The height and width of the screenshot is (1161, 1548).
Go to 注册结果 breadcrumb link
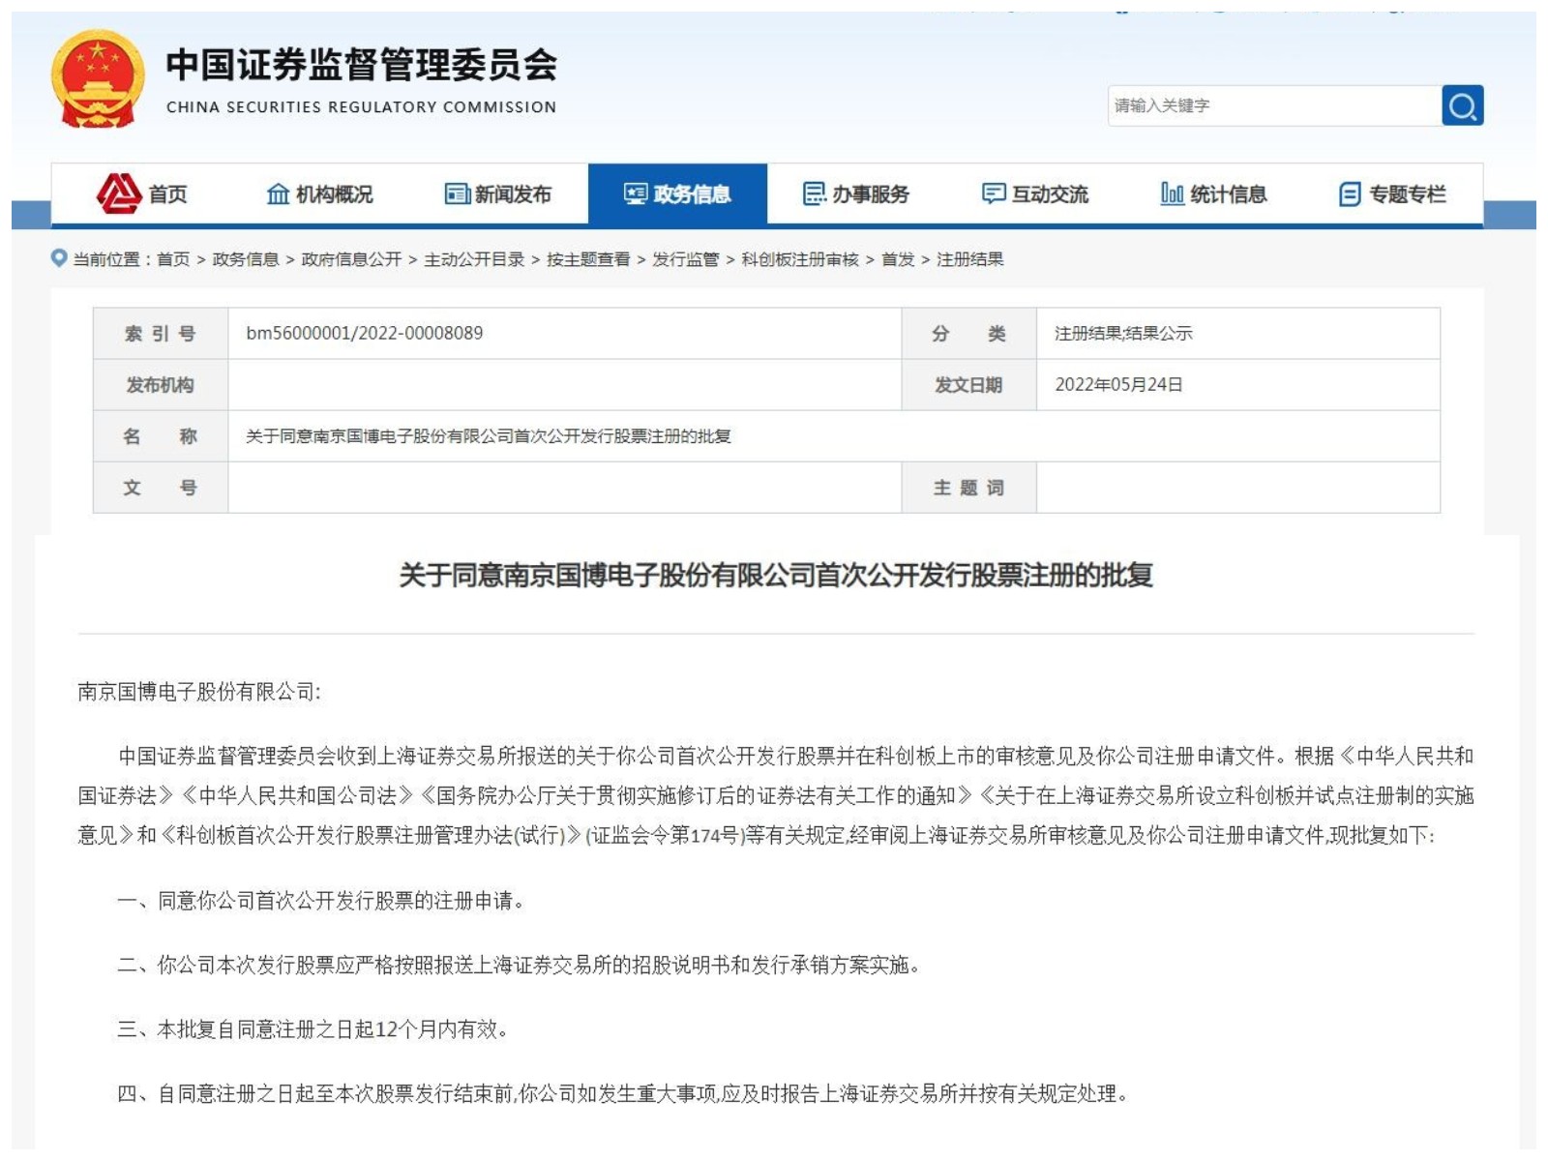(x=969, y=259)
